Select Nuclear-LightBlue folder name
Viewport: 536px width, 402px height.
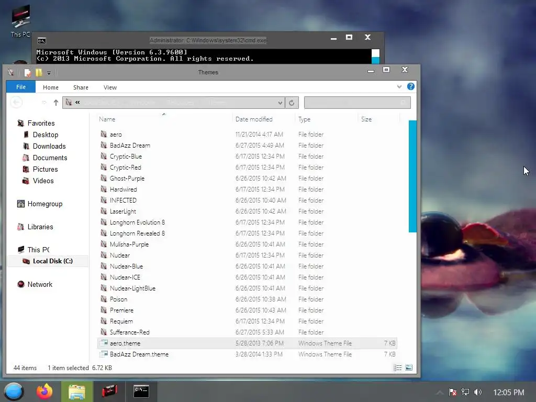point(132,288)
